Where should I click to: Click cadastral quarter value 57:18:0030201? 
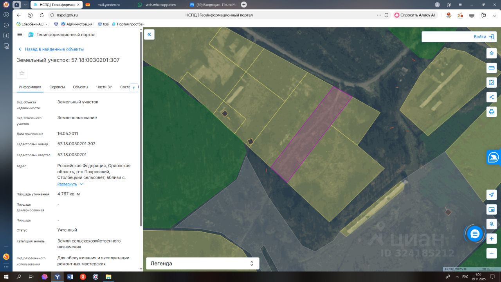point(72,155)
